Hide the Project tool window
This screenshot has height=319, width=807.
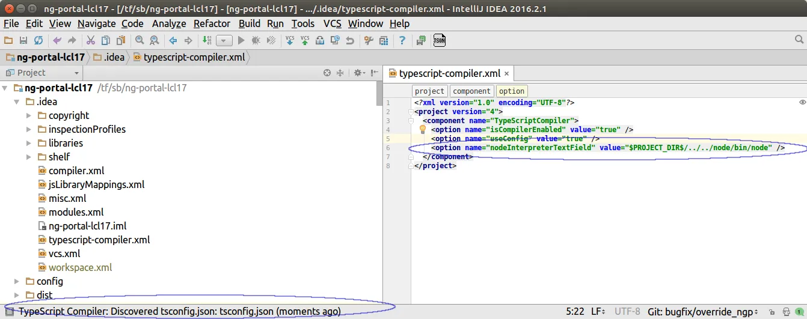373,73
